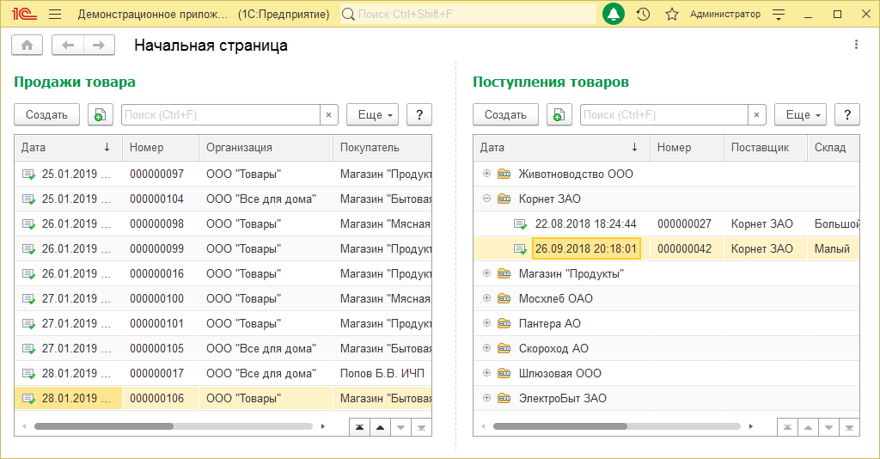Clear the Поступления товаров search field
This screenshot has width=880, height=459.
[756, 114]
